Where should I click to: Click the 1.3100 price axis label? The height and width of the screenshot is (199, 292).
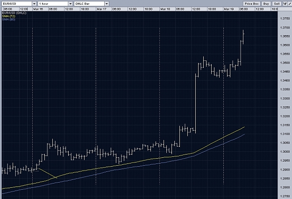[285, 134]
